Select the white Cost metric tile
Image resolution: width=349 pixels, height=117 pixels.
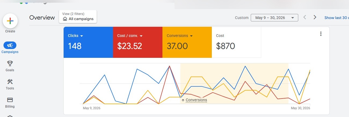[236, 42]
